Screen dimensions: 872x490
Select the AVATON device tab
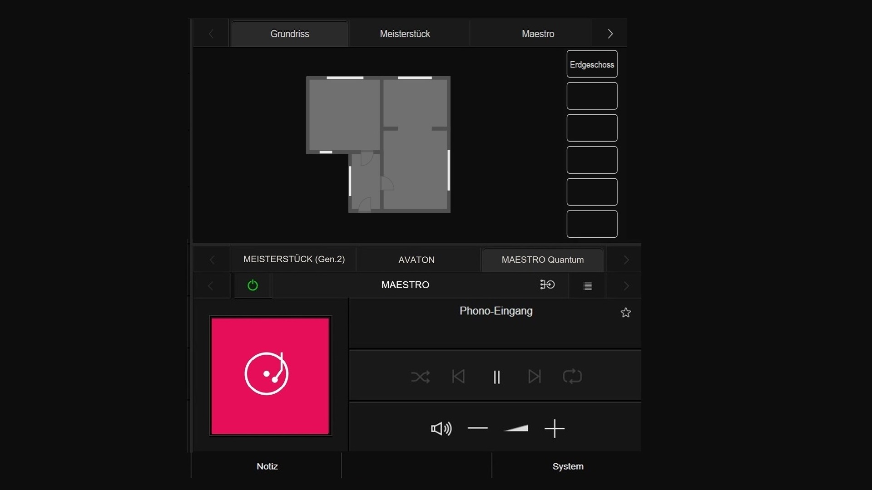coord(416,260)
